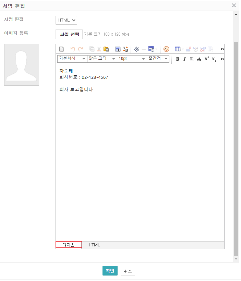Click the cut scissors icon
The height and width of the screenshot is (281, 241).
(99, 49)
